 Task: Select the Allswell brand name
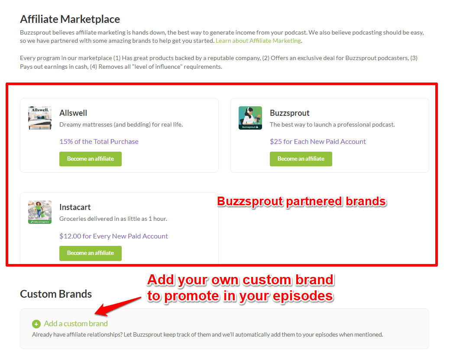coord(73,113)
